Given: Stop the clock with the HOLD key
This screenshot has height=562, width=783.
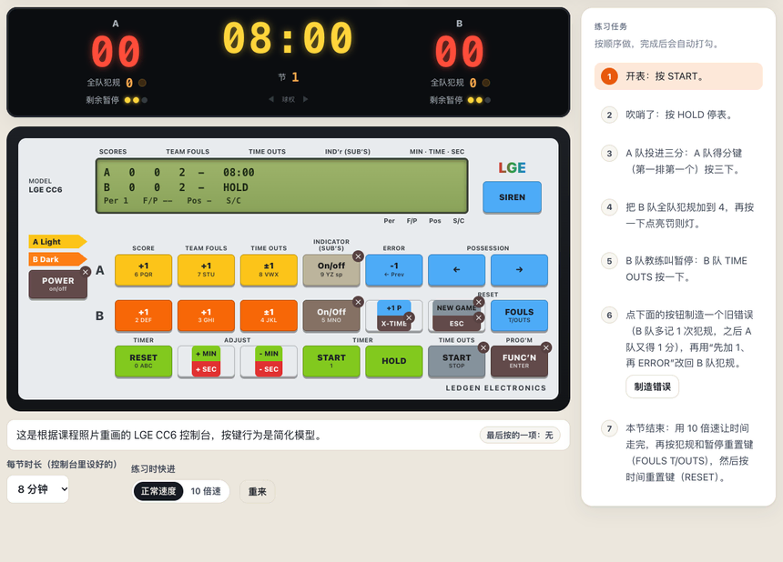Looking at the screenshot, I should pos(394,361).
